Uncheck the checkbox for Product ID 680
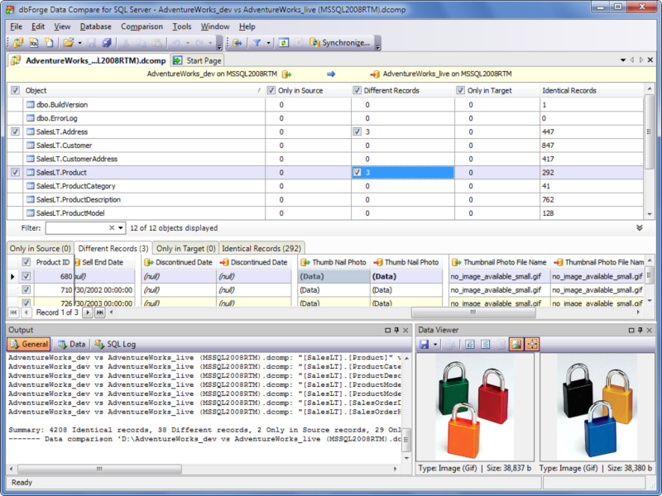The height and width of the screenshot is (496, 662). 26,276
